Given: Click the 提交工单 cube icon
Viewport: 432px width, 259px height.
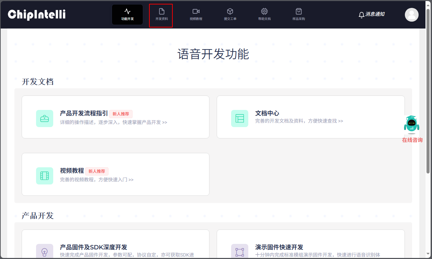Looking at the screenshot, I should [x=230, y=11].
